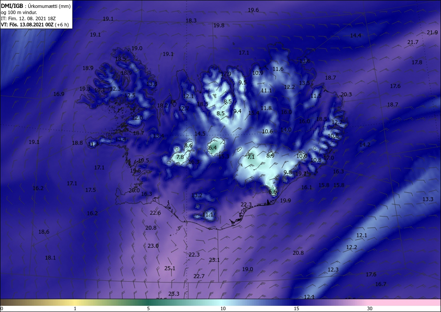Select the 18.6 value label
The height and width of the screenshot is (312, 441).
pos(44,232)
